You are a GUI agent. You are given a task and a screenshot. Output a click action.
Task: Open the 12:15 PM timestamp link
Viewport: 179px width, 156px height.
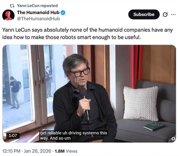pos(12,151)
